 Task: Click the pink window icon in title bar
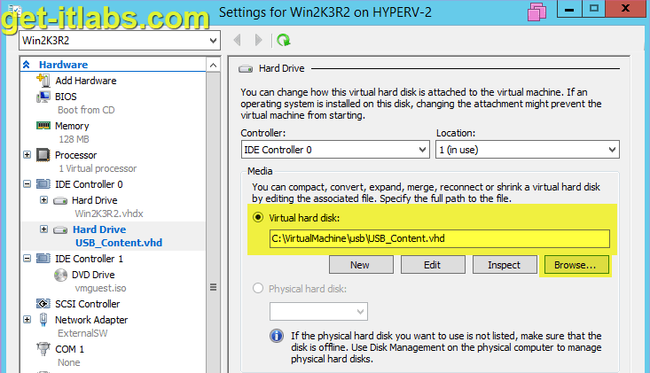(536, 12)
